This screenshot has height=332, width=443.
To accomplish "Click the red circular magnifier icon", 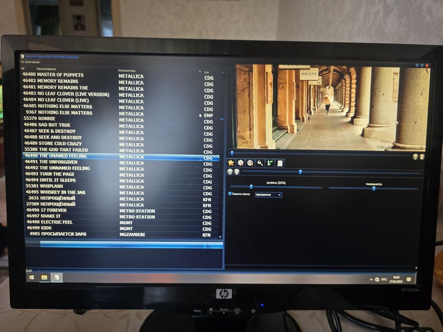I will (x=250, y=163).
